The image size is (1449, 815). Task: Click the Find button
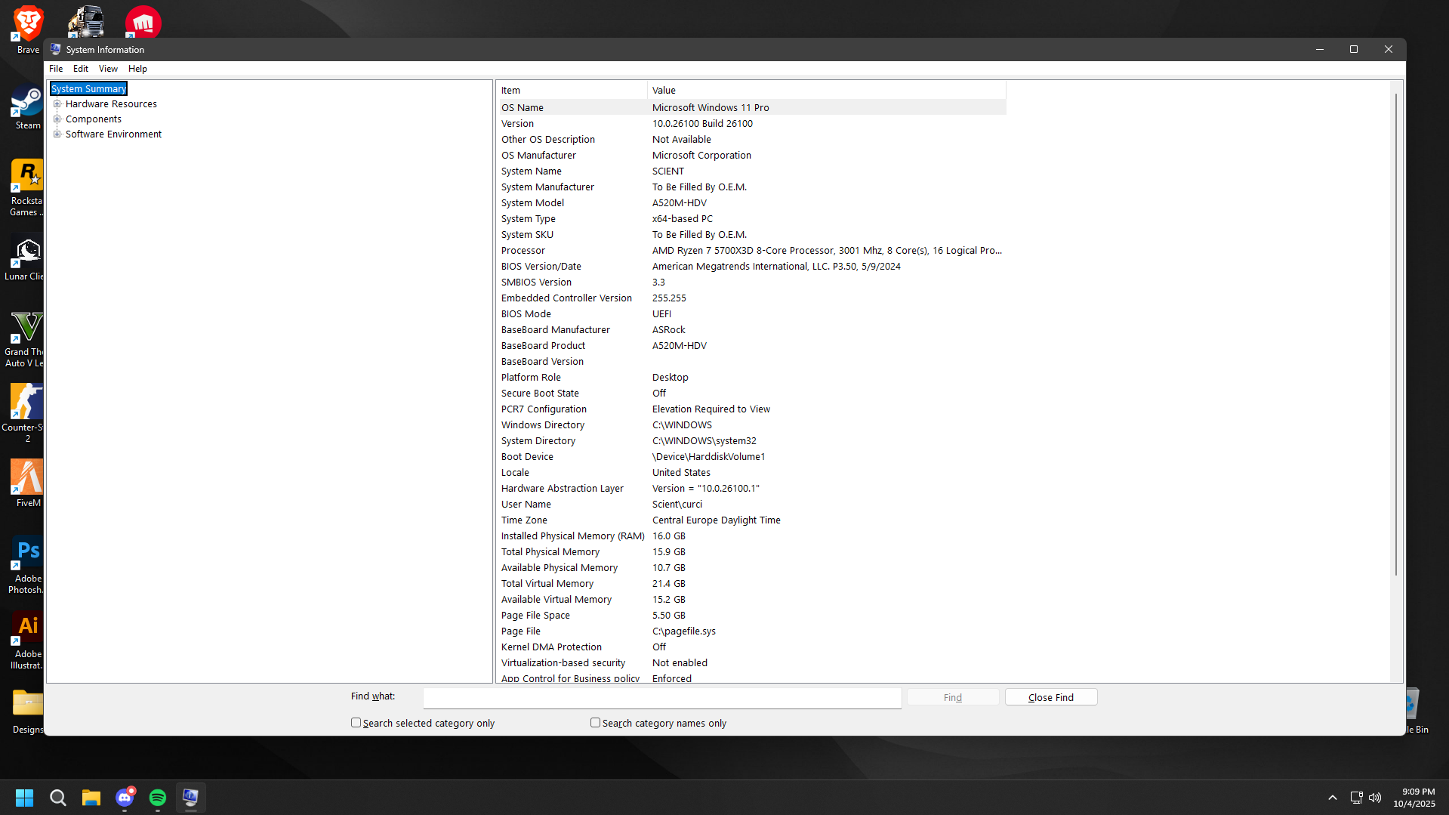click(953, 697)
